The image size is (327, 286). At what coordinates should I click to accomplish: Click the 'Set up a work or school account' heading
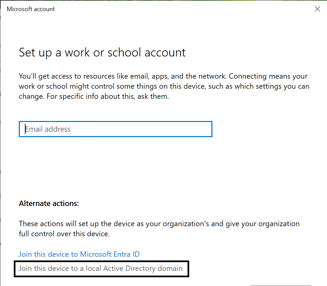pos(102,52)
